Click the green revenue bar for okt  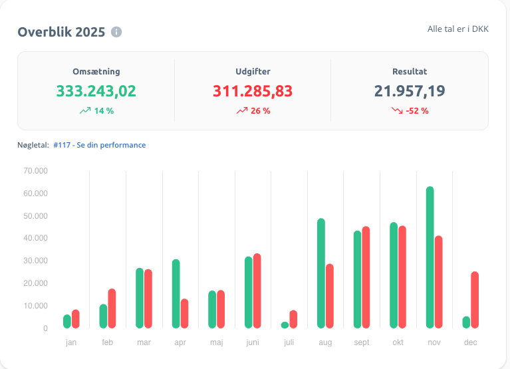pos(394,275)
